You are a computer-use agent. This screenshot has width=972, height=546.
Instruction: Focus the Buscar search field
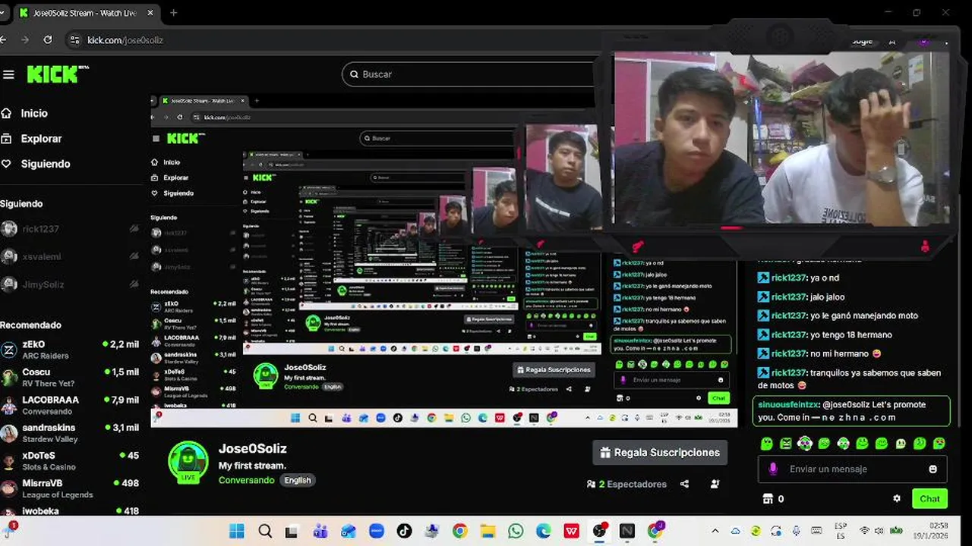[x=471, y=74]
